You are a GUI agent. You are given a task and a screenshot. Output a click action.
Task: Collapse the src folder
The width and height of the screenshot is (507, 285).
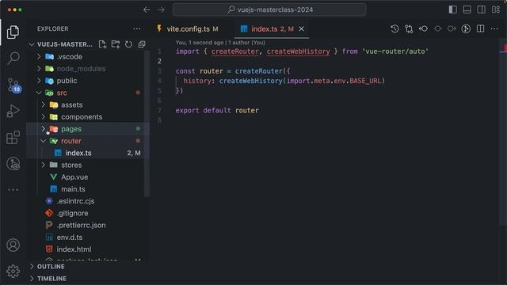click(39, 93)
